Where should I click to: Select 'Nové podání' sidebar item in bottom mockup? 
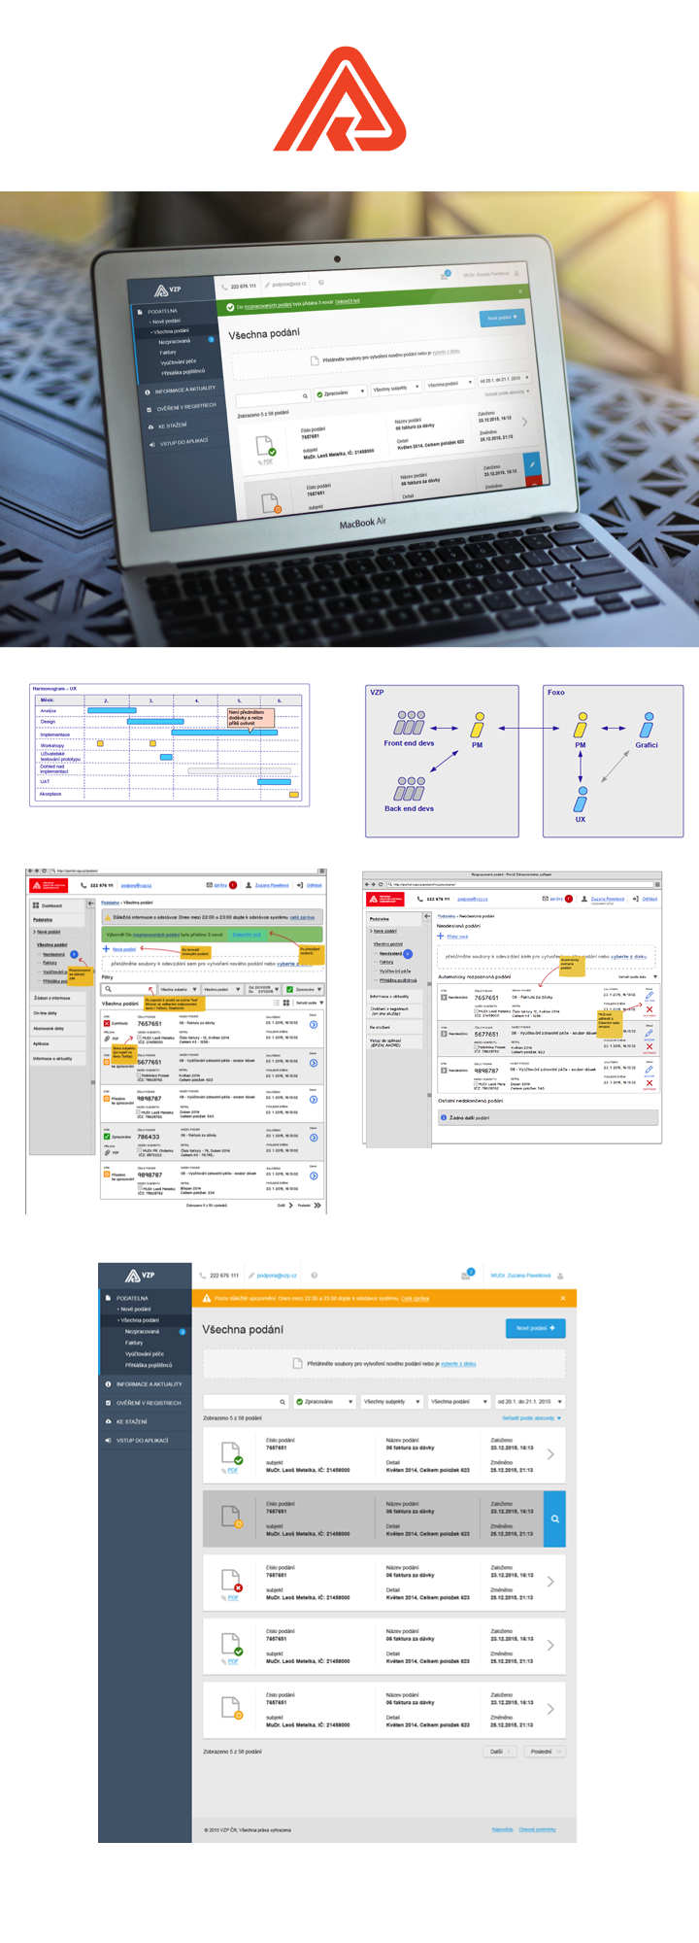[135, 1310]
